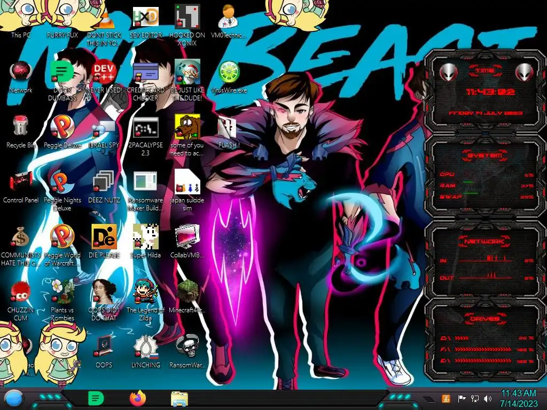Open the Ransomware Maker Build... shortcut
The image size is (547, 410).
(x=145, y=191)
